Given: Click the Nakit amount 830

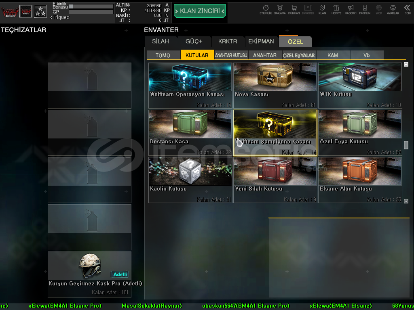Looking at the screenshot, I should 158,16.
